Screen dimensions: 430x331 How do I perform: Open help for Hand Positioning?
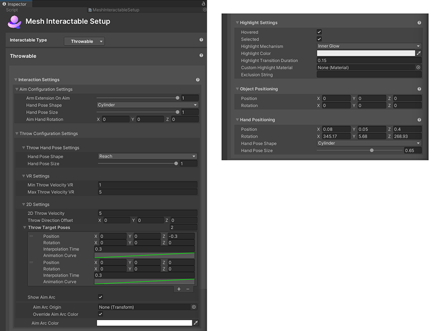[x=419, y=120]
